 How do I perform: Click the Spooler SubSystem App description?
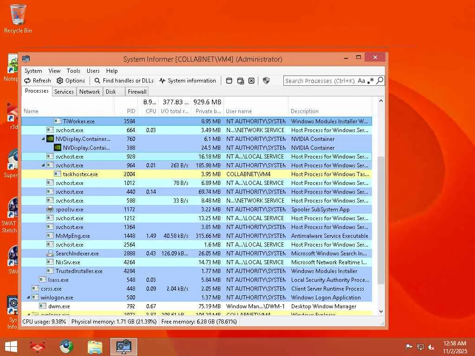320,210
